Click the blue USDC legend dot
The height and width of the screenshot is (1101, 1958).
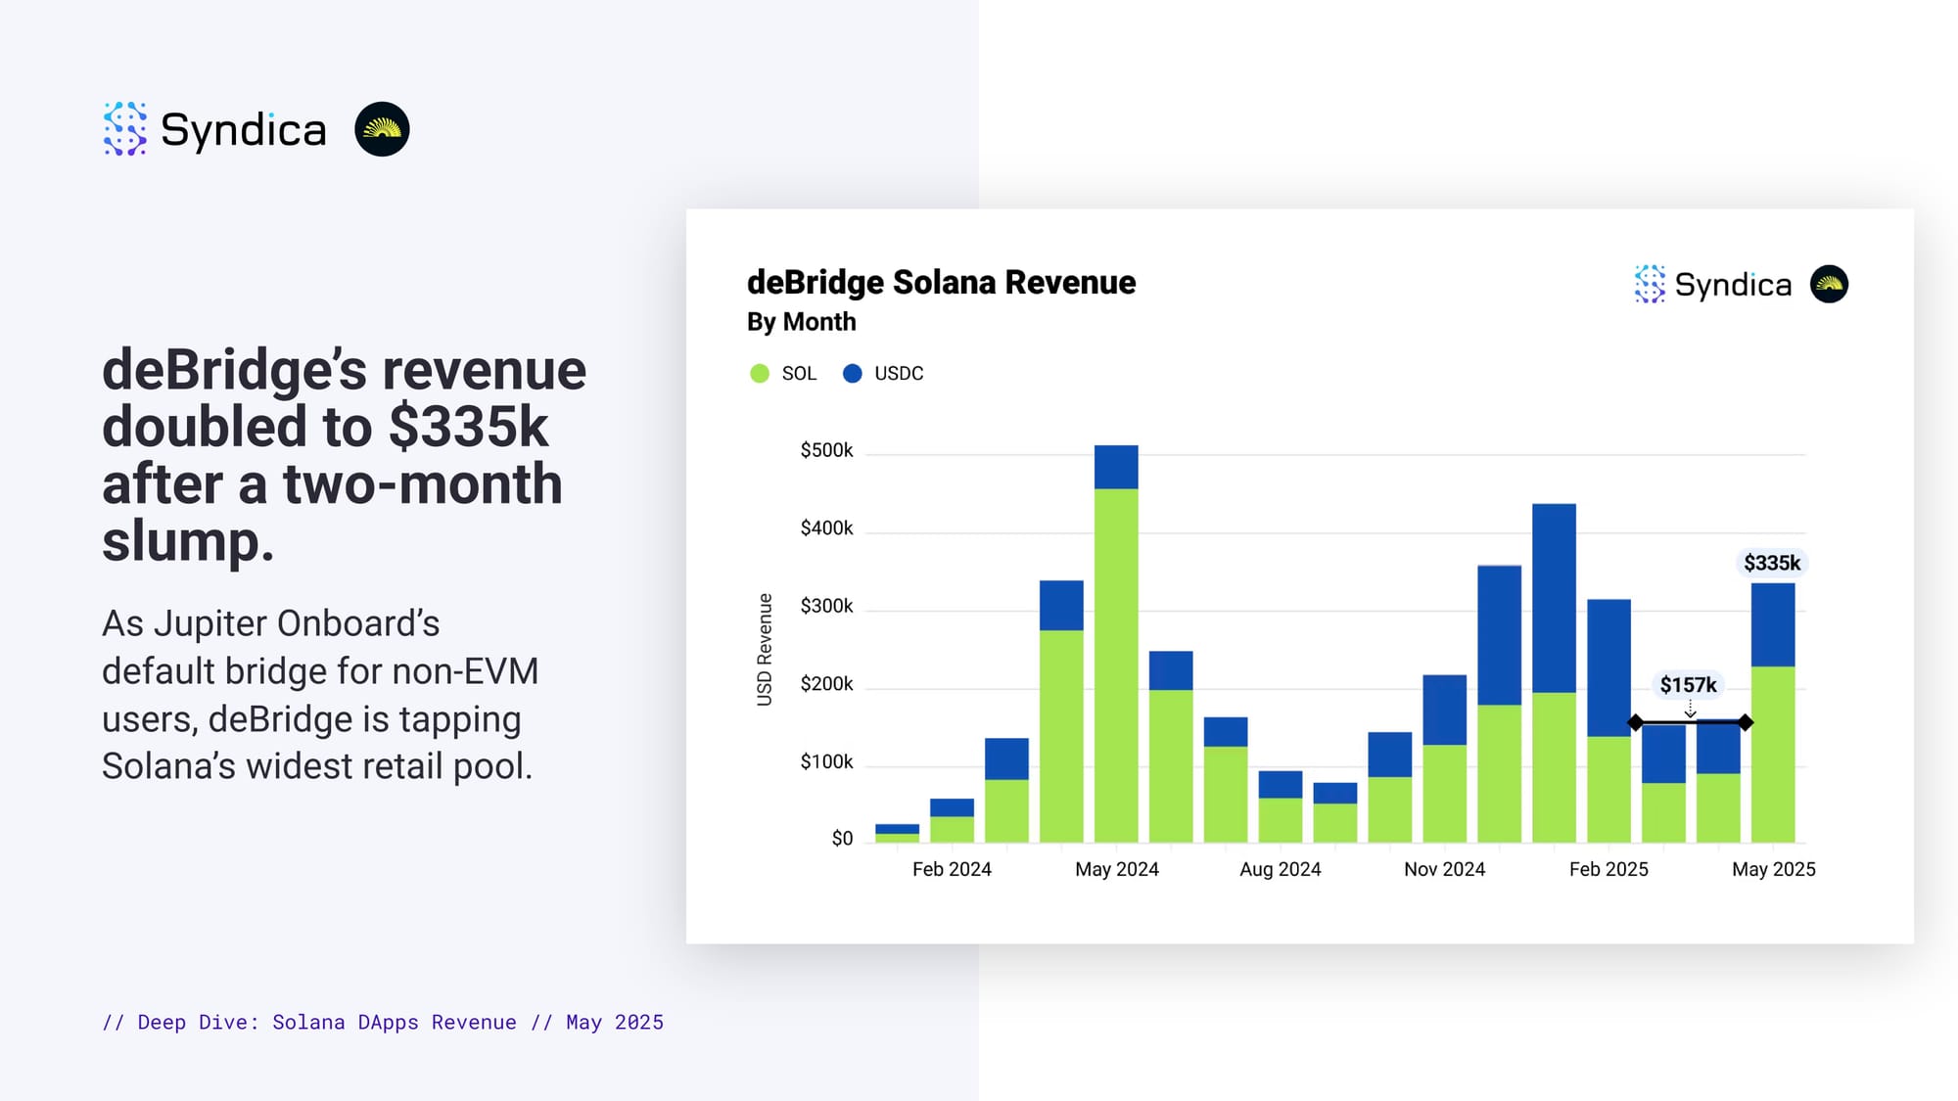[x=853, y=373]
